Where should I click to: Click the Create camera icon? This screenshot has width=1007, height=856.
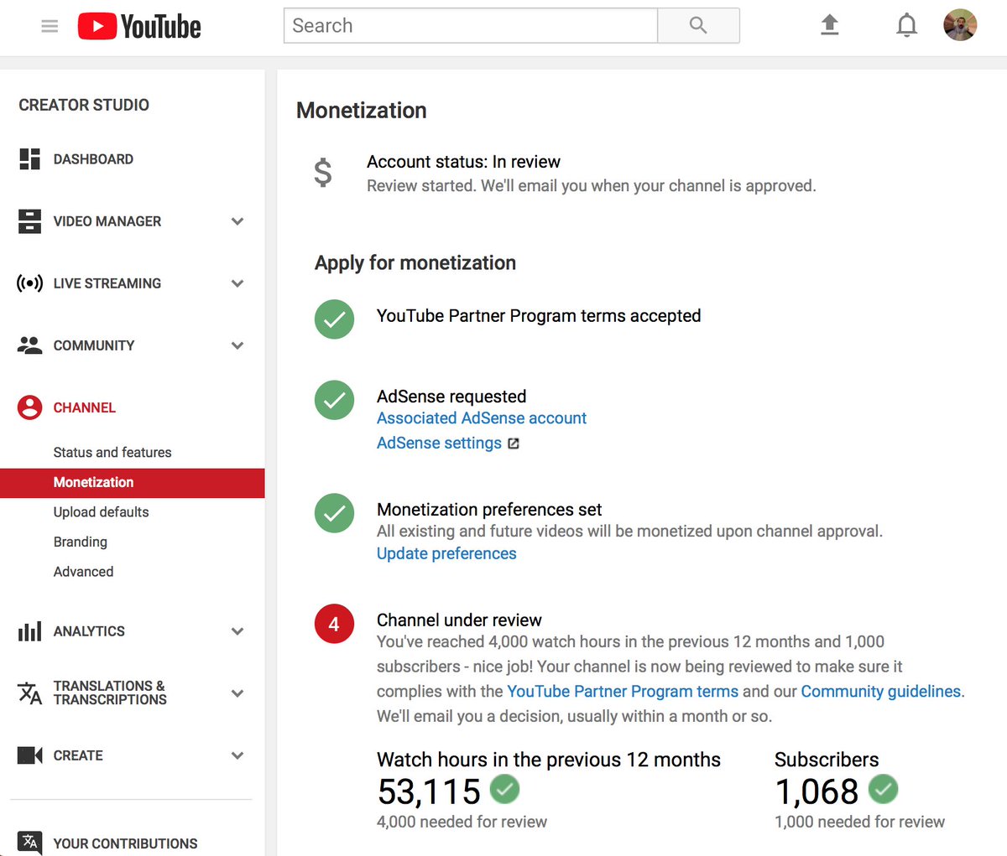29,755
